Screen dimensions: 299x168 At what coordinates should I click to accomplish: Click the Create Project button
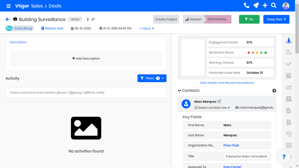(166, 20)
